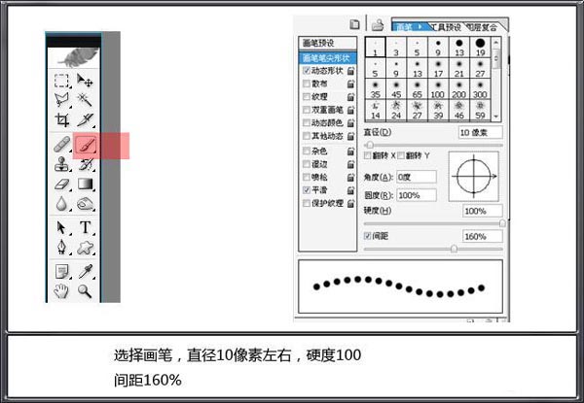This screenshot has height=403, width=584.
Task: Switch to the 图层复合 tab
Action: tap(482, 27)
